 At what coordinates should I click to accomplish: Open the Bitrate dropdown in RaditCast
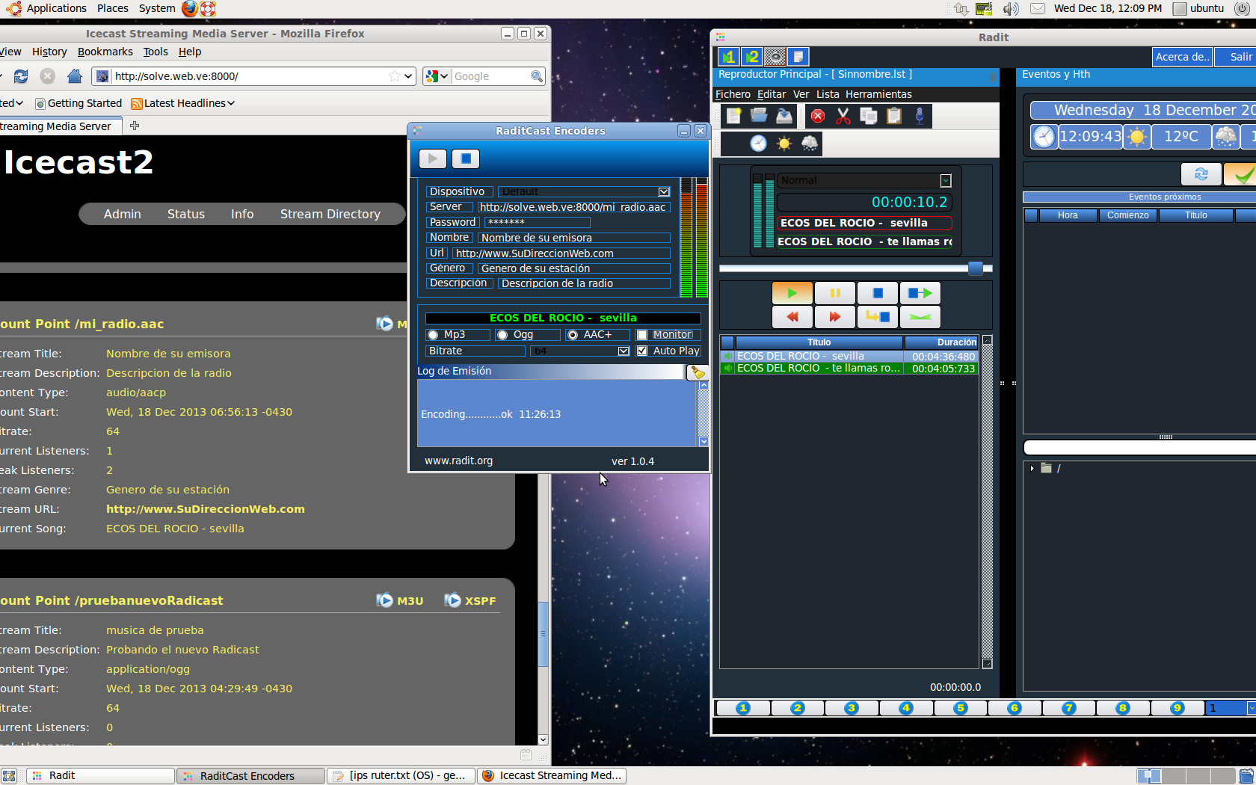(624, 351)
